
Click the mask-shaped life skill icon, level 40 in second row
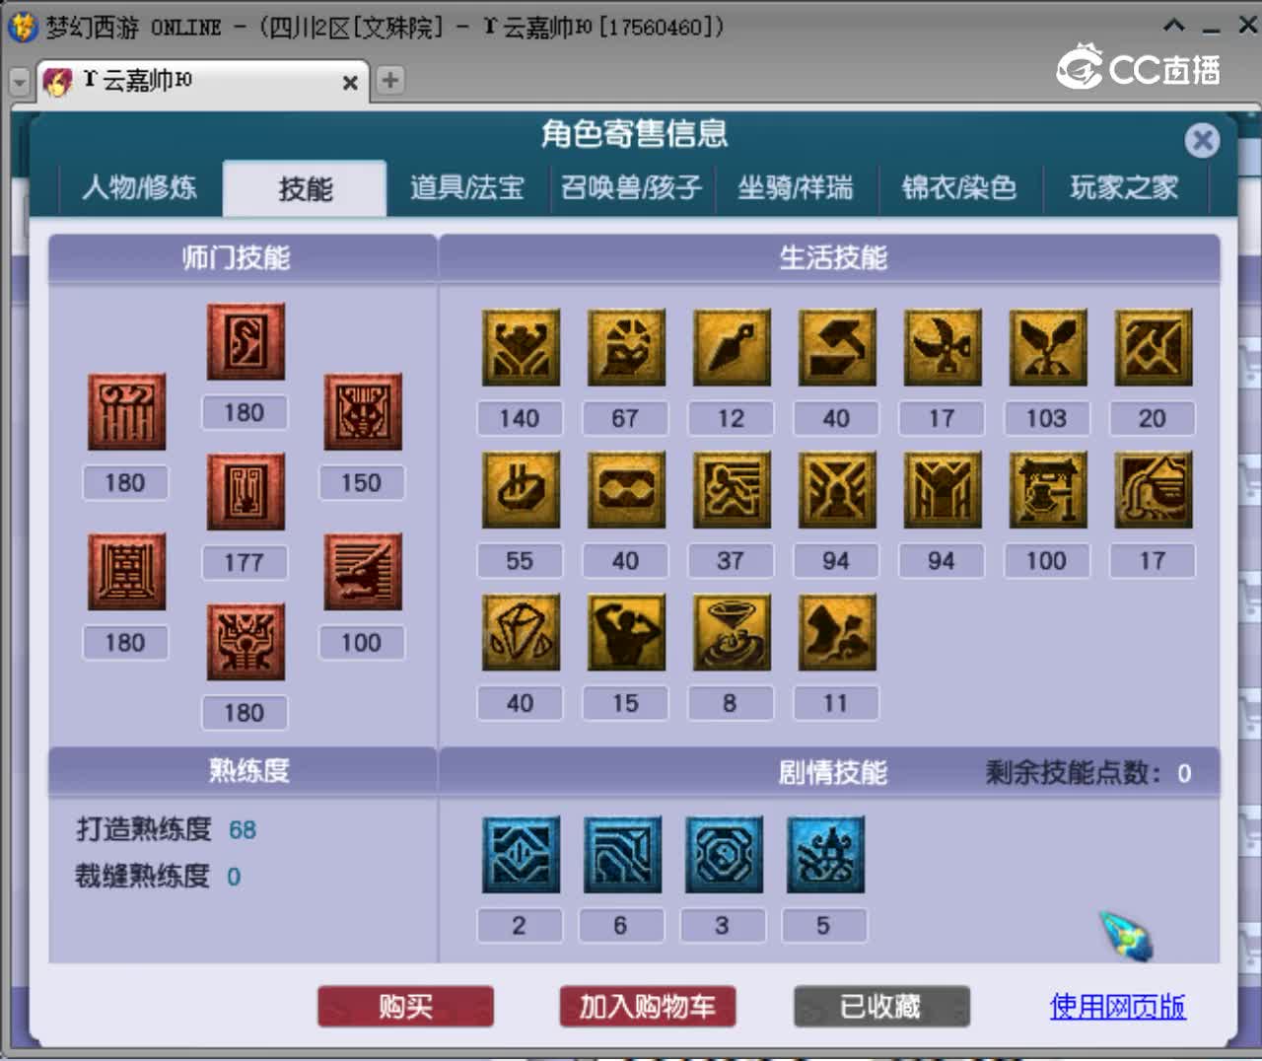(626, 489)
